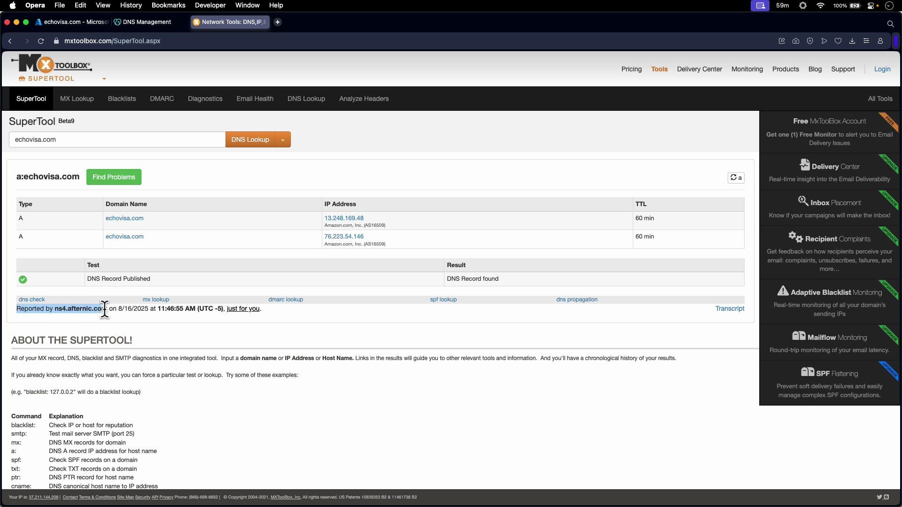
Task: Open the Pricing link
Action: [x=631, y=69]
